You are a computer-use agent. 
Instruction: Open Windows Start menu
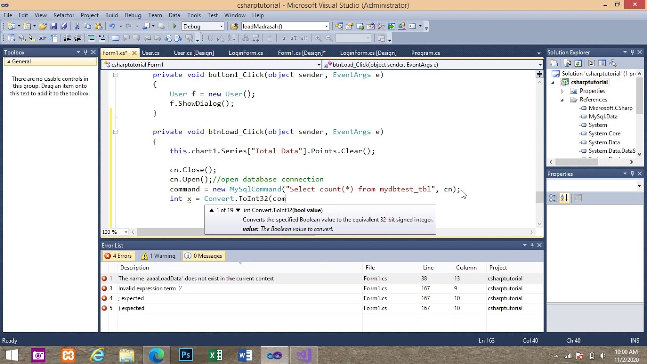[x=12, y=355]
